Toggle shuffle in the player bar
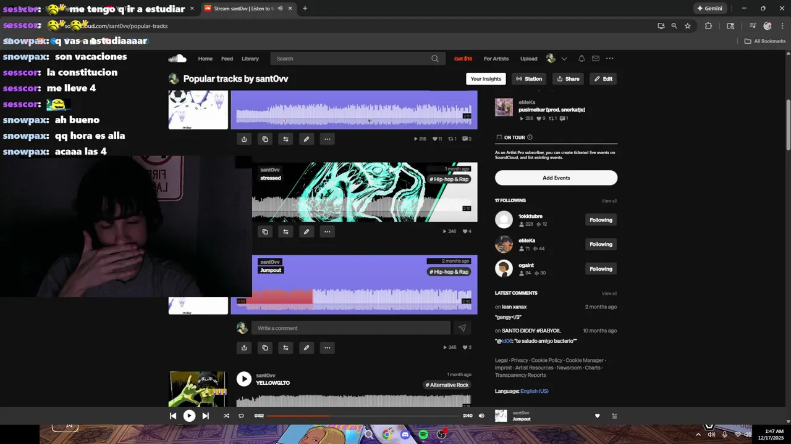Image resolution: width=791 pixels, height=444 pixels. tap(226, 416)
